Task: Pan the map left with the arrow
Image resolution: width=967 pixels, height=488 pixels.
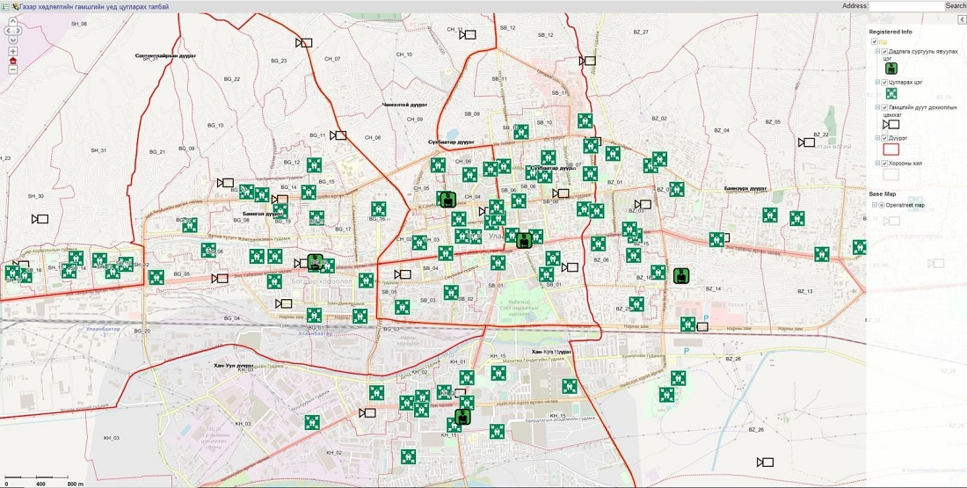Action: 7,31
